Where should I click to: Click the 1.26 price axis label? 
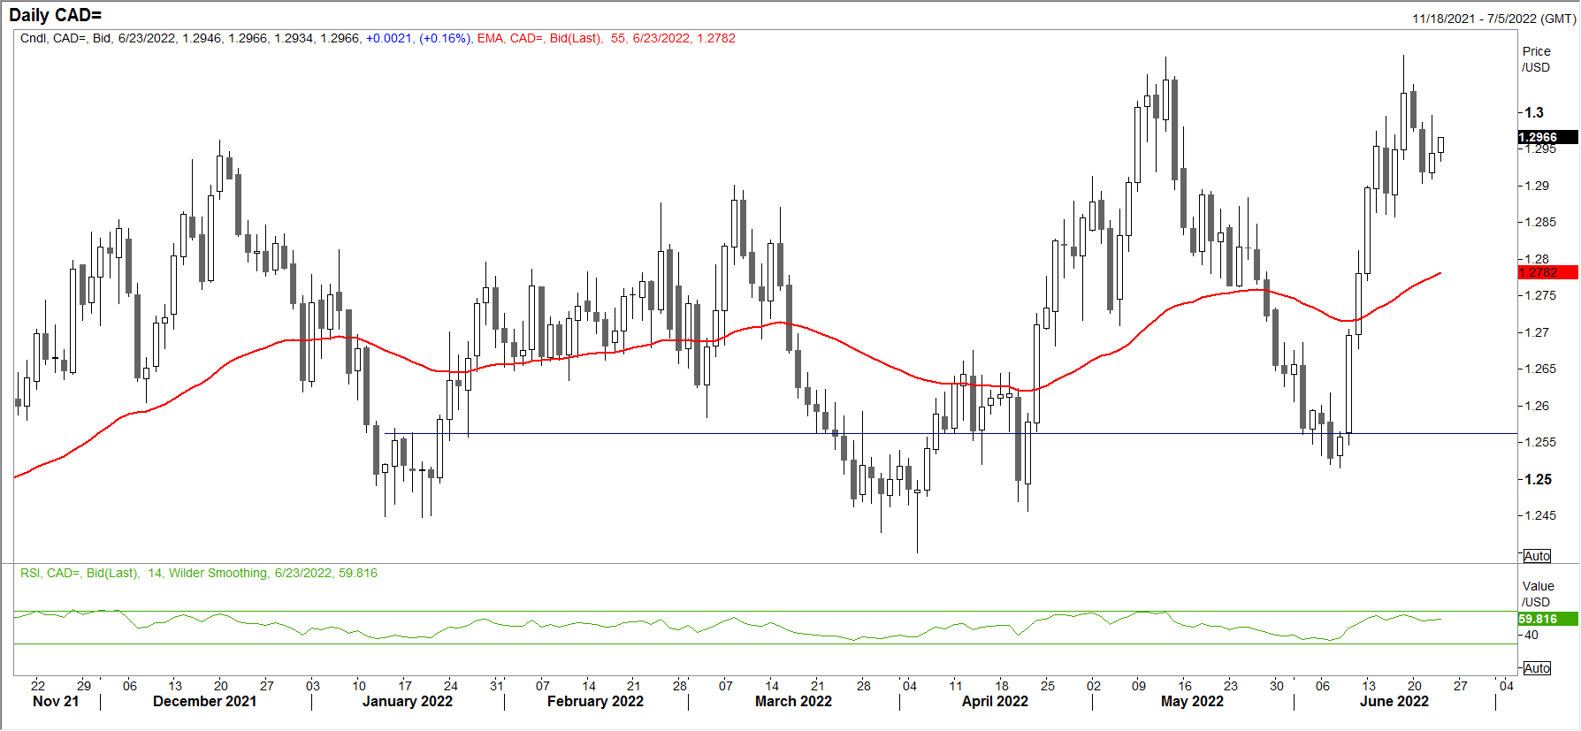tap(1537, 406)
